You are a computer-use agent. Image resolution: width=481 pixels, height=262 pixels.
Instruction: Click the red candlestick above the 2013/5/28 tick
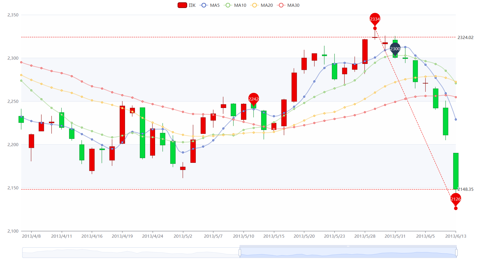click(365, 51)
